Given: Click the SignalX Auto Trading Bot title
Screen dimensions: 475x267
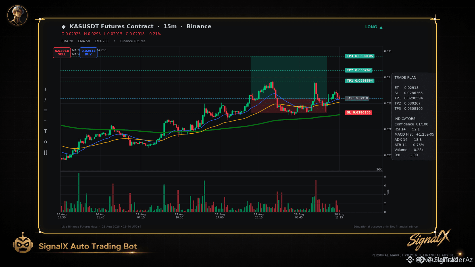Looking at the screenshot, I should tap(88, 246).
